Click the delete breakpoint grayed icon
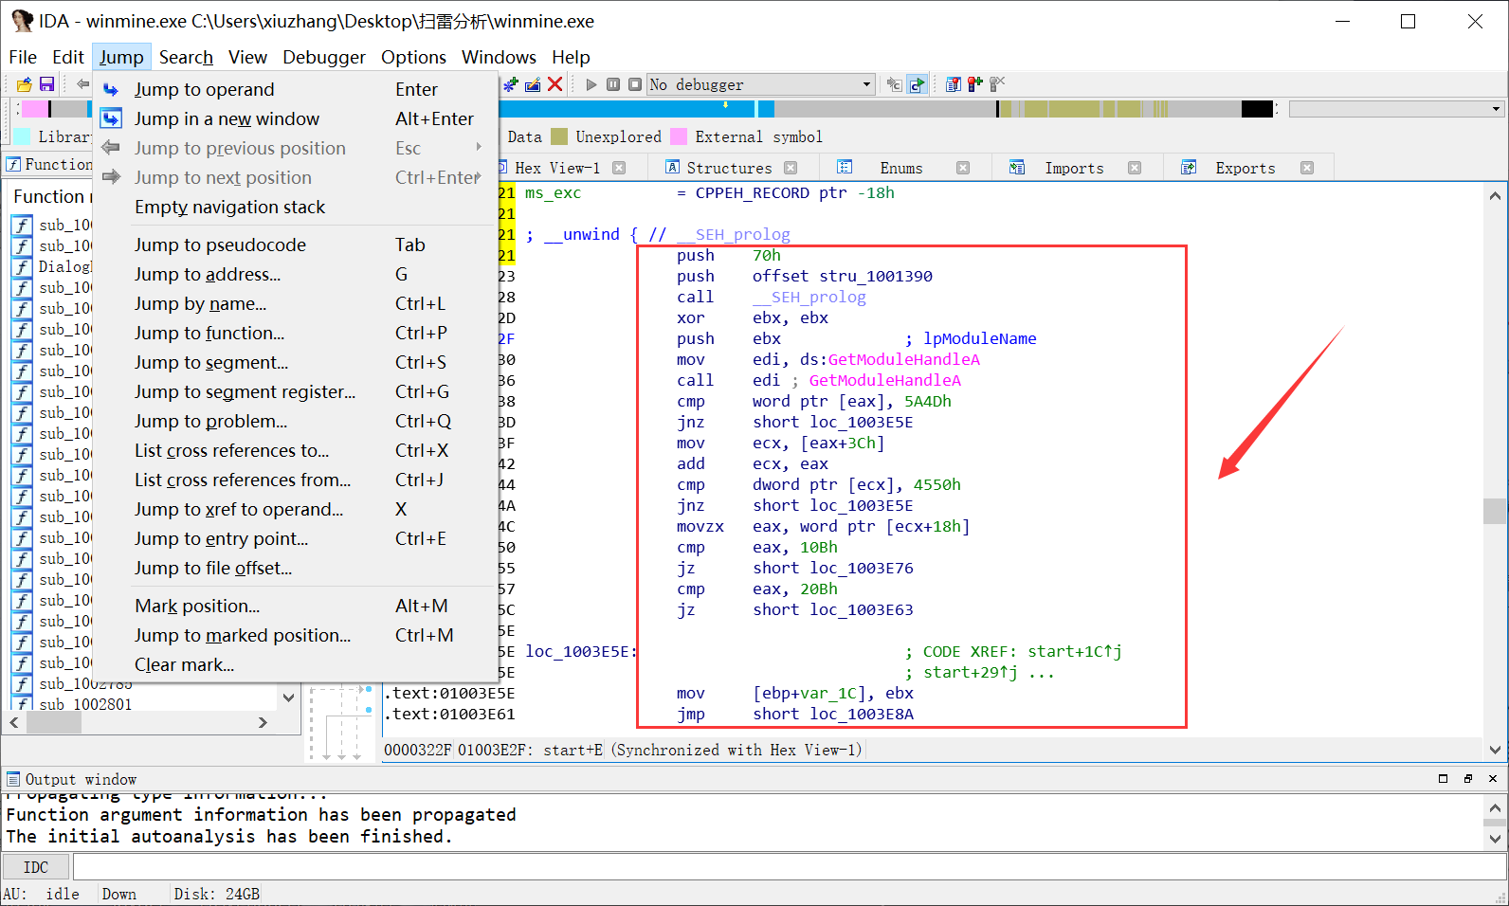The width and height of the screenshot is (1509, 906). (x=997, y=84)
